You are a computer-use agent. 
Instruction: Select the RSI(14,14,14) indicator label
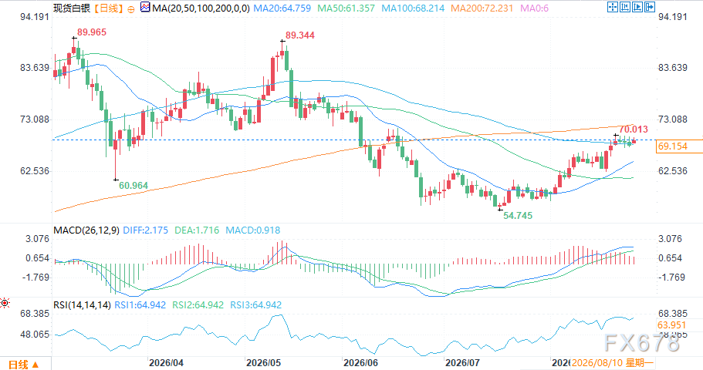pos(82,305)
